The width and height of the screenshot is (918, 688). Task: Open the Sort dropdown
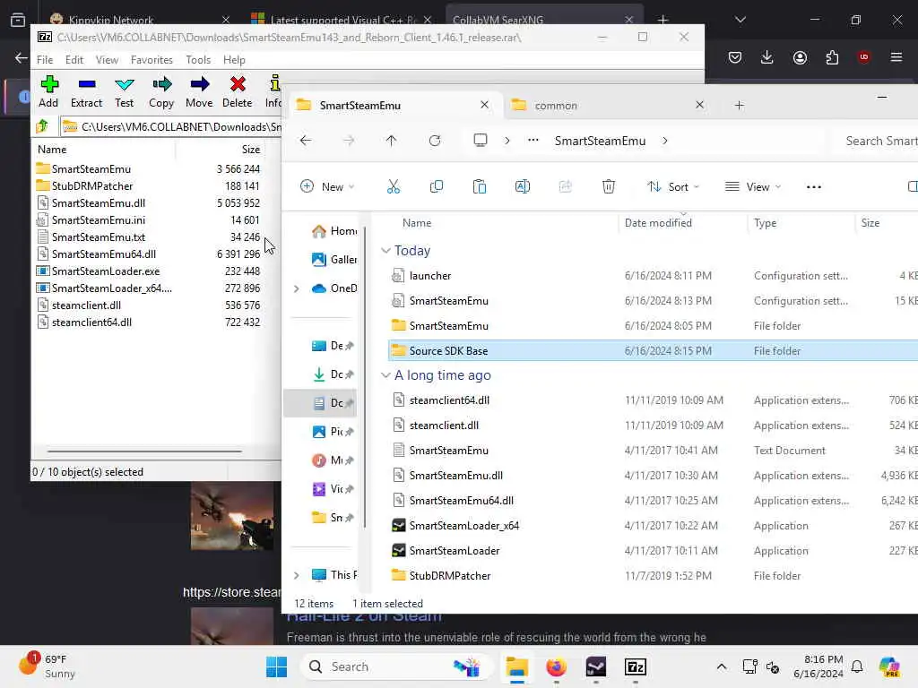[673, 186]
